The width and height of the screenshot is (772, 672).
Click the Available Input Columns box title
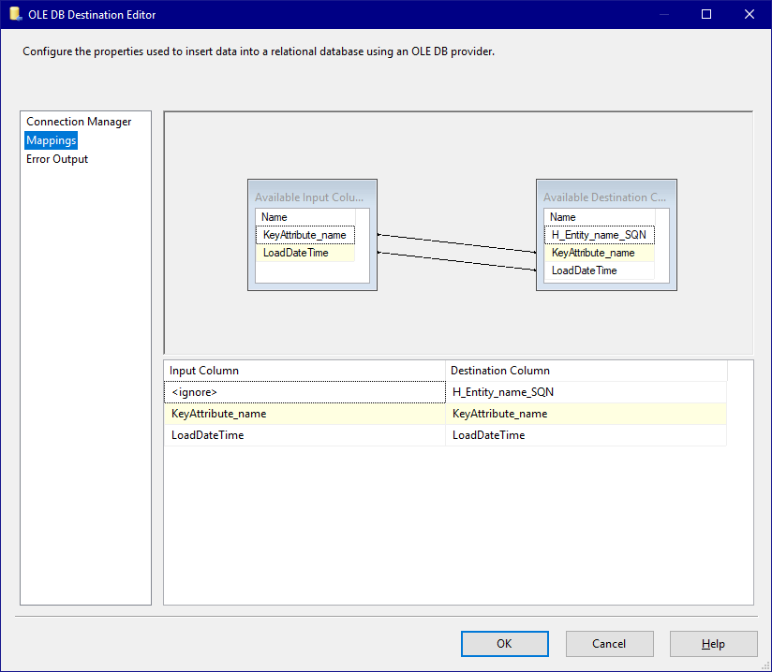(309, 197)
